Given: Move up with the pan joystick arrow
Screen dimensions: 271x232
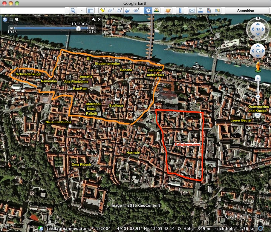Looking at the screenshot, I should point(258,46).
